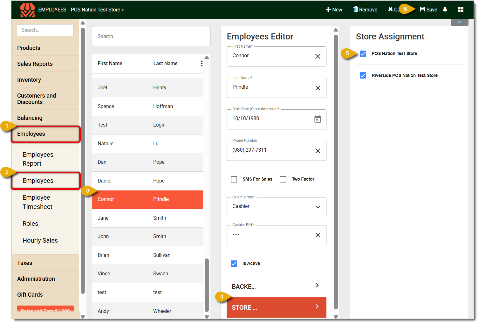Image resolution: width=479 pixels, height=324 pixels.
Task: Uncheck POS Nation Test Store assignment
Action: pos(363,54)
